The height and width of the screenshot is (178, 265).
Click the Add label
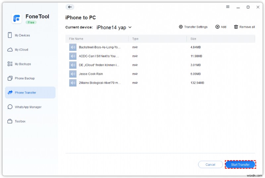(223, 27)
